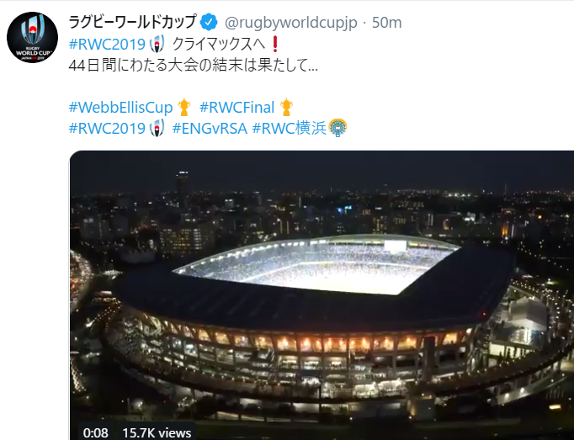Viewport: 574px width, 440px height.
Task: Click the RWC logo emoji before #ENGvRSA
Action: tap(157, 128)
